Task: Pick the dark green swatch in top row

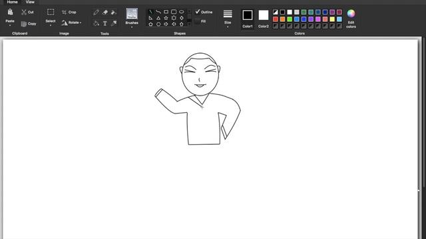Action: 304,12
